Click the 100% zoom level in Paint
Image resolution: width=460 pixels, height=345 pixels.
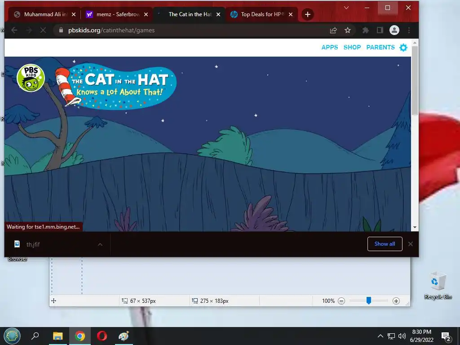pos(328,301)
